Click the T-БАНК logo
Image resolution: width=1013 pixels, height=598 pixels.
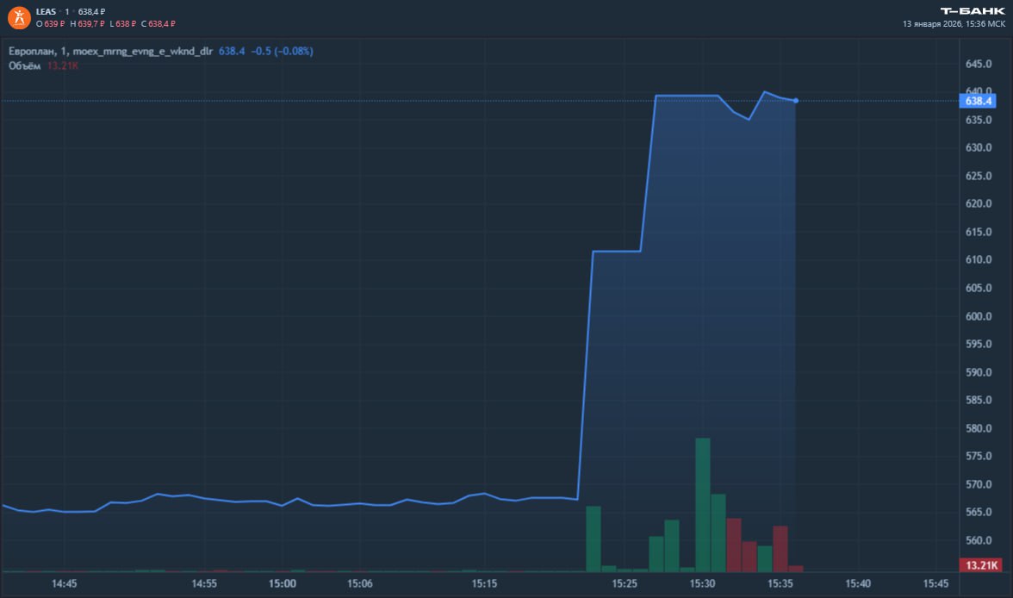pyautogui.click(x=973, y=10)
